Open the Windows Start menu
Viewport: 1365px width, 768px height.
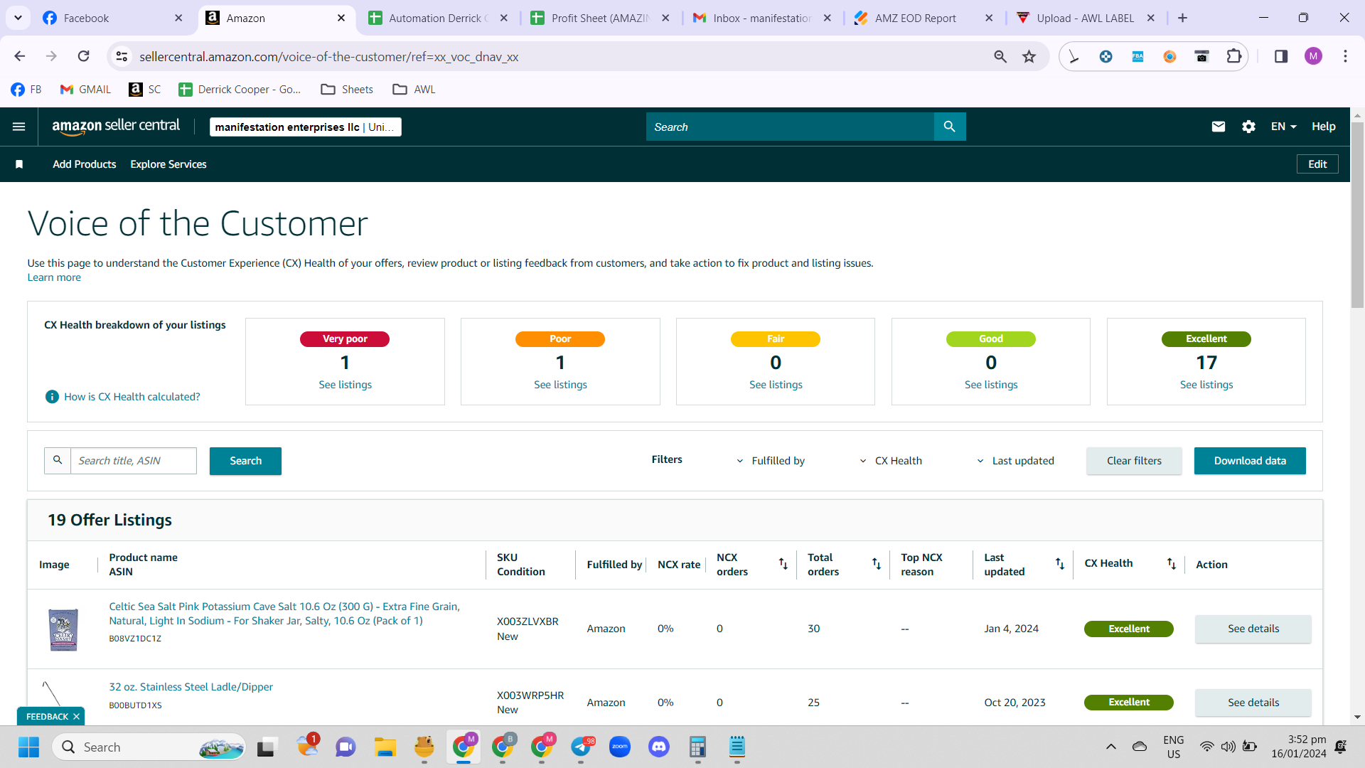click(x=28, y=747)
